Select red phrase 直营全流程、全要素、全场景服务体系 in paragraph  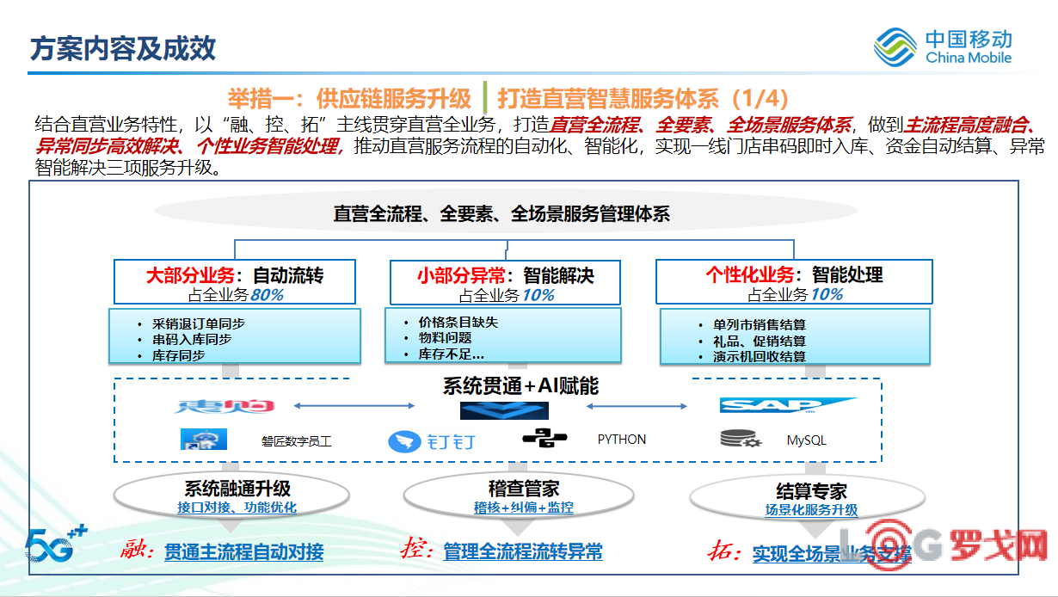[701, 124]
